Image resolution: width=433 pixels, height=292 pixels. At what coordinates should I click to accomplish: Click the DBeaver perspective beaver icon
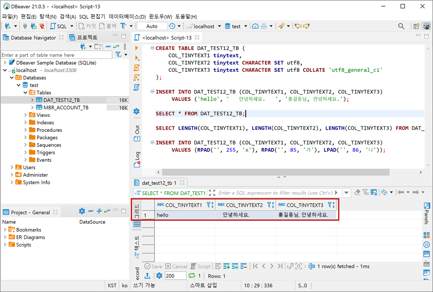[427, 26]
